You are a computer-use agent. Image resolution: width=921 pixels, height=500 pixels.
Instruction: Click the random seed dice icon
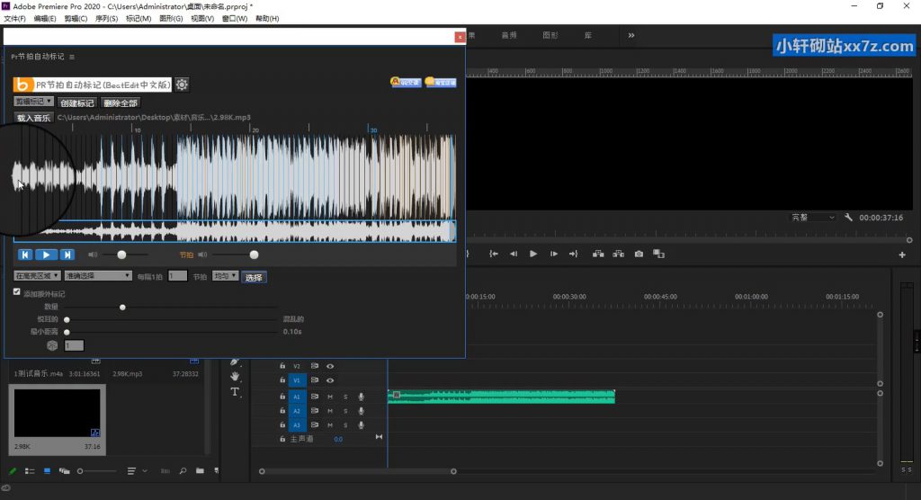[x=52, y=345]
